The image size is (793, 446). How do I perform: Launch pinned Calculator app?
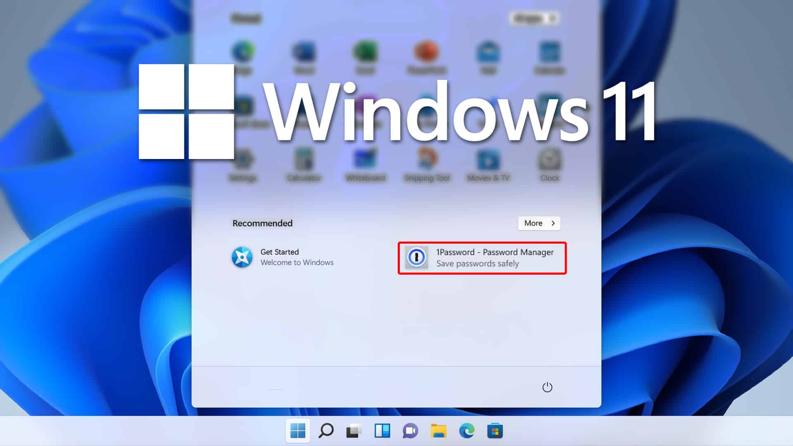coord(304,165)
